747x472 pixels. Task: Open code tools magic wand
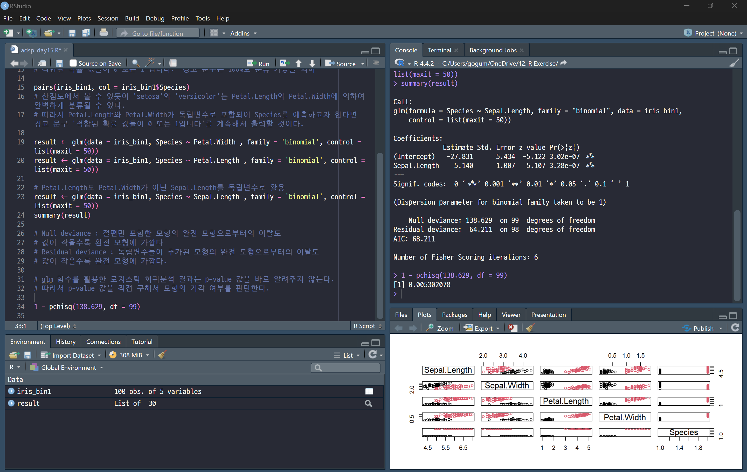point(150,63)
